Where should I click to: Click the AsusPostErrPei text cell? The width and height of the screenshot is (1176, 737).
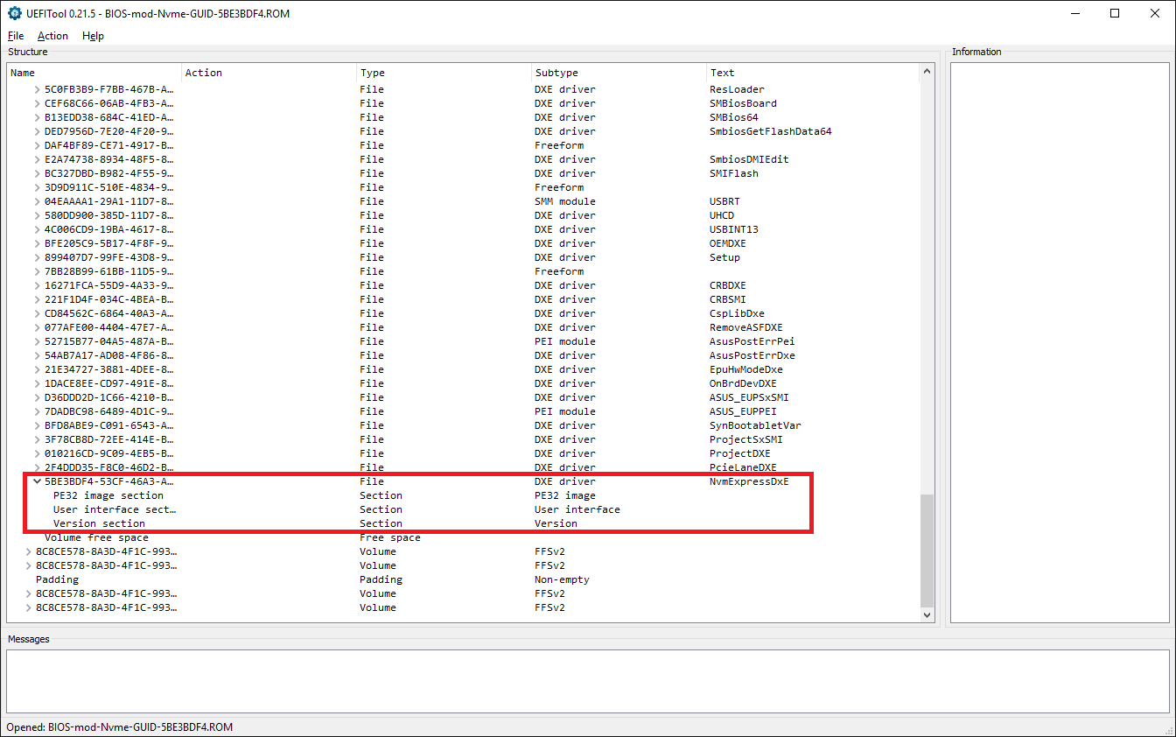(752, 341)
